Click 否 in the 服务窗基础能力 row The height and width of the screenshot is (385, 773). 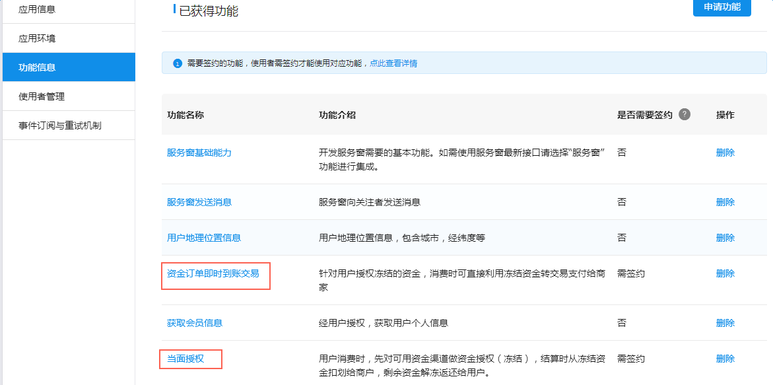[x=622, y=153]
